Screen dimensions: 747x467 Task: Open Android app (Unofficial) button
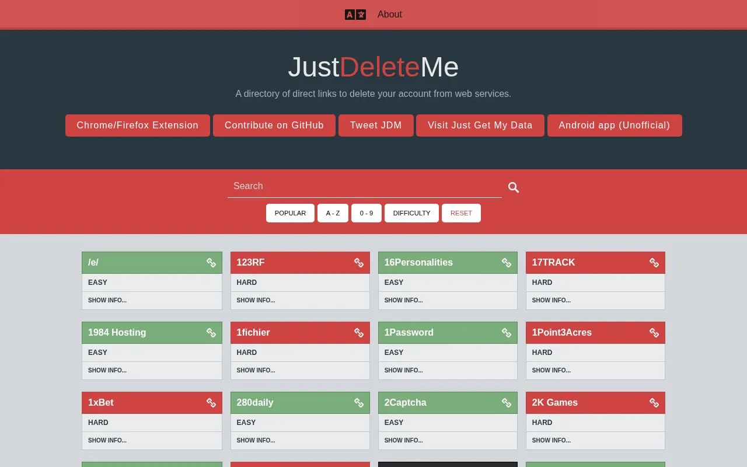coord(615,126)
